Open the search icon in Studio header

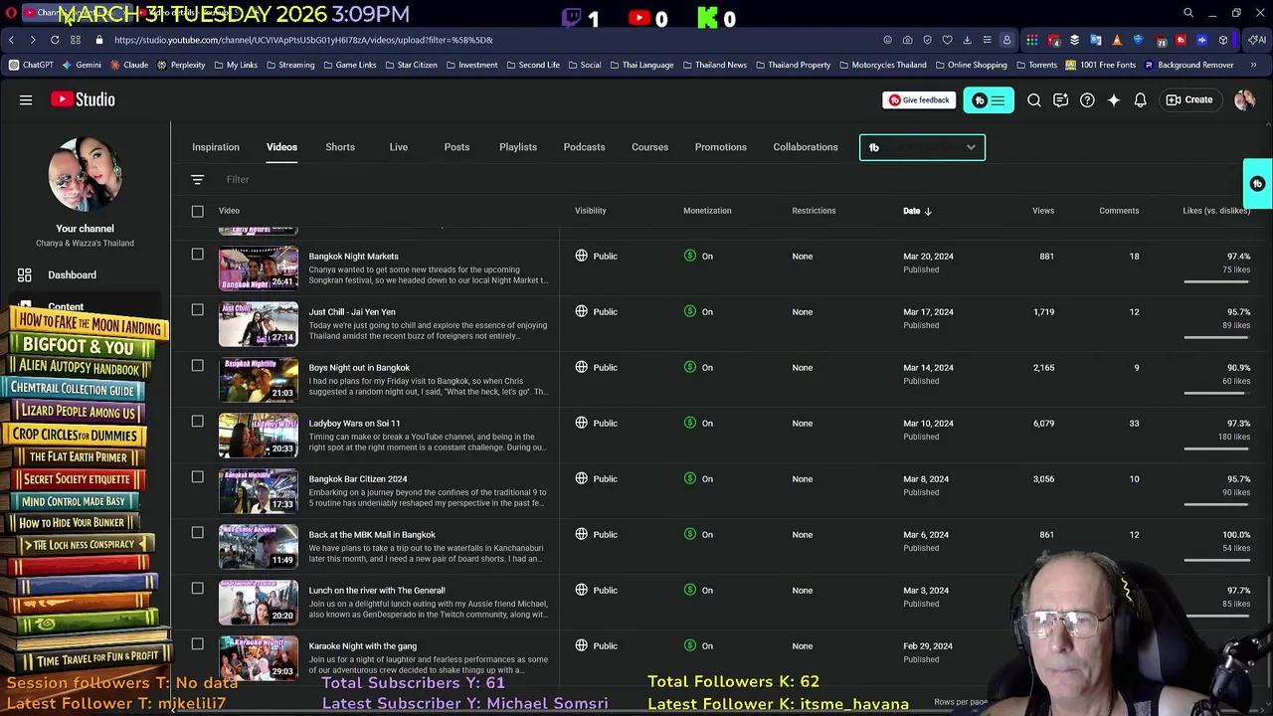(x=1034, y=99)
